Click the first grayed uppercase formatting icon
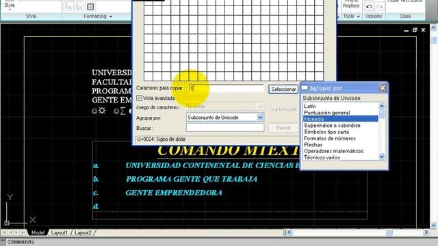The width and height of the screenshot is (438, 246). tap(68, 7)
